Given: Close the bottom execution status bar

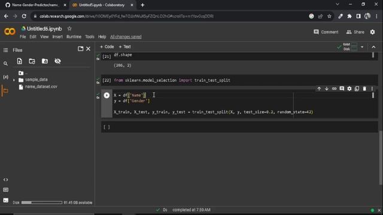Looking at the screenshot, I should tap(379, 210).
